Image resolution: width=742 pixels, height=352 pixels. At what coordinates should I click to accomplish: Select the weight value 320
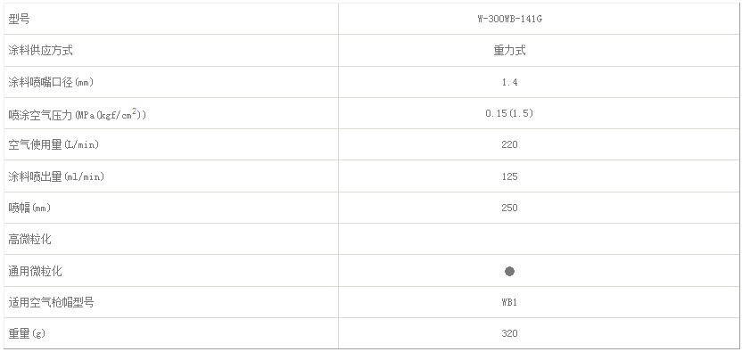pos(509,333)
